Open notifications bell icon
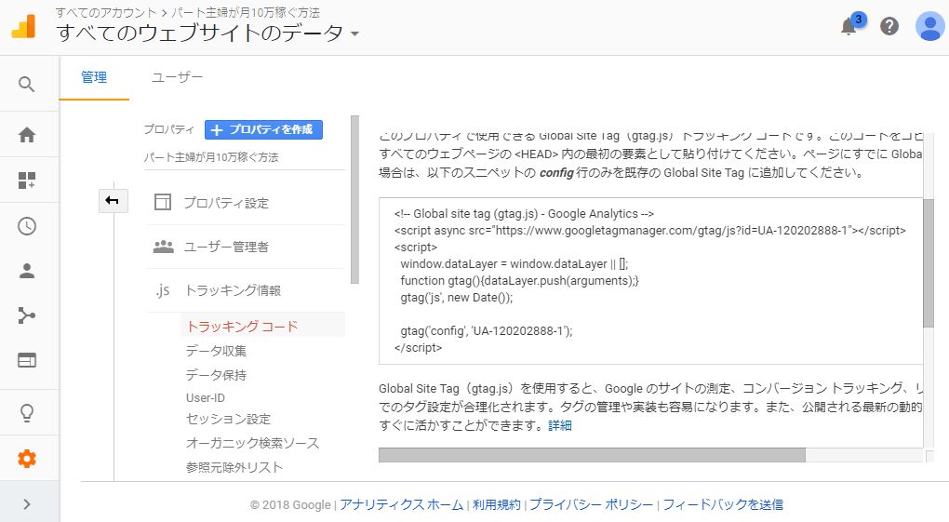This screenshot has height=522, width=949. (849, 27)
